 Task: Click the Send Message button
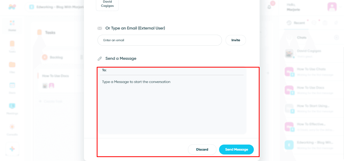(236, 150)
